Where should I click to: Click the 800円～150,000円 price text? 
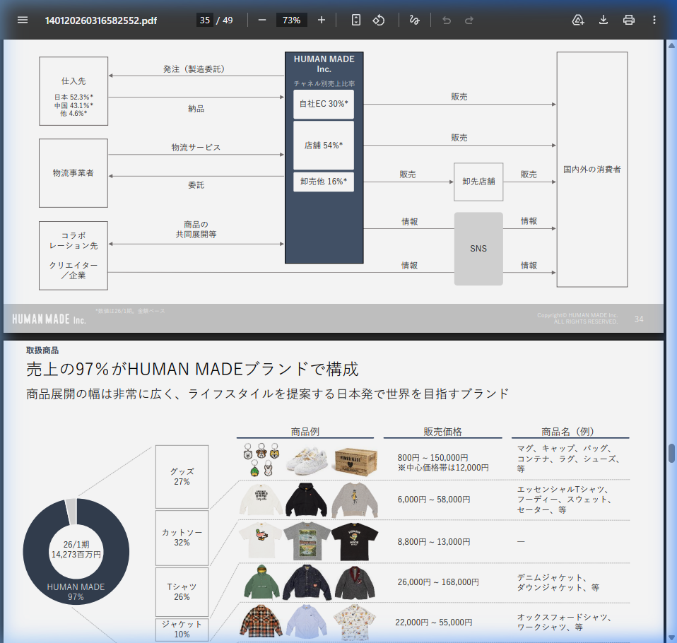[432, 458]
